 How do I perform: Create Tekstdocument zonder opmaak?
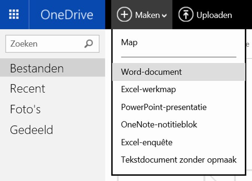(x=179, y=160)
